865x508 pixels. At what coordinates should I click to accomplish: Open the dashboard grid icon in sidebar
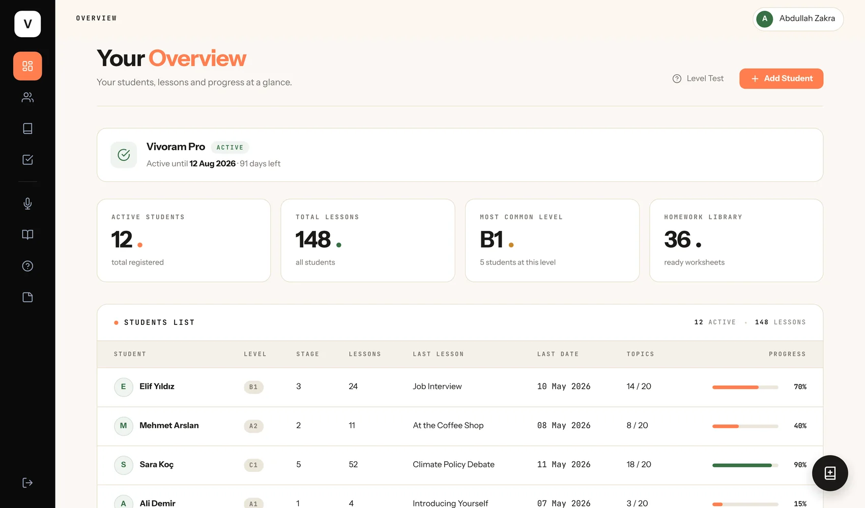tap(27, 66)
